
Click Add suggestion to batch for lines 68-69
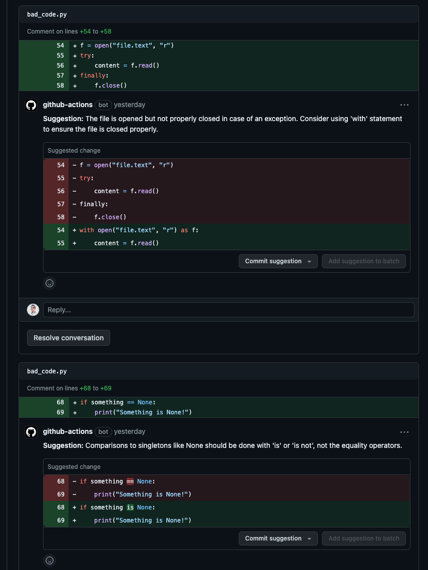(363, 538)
